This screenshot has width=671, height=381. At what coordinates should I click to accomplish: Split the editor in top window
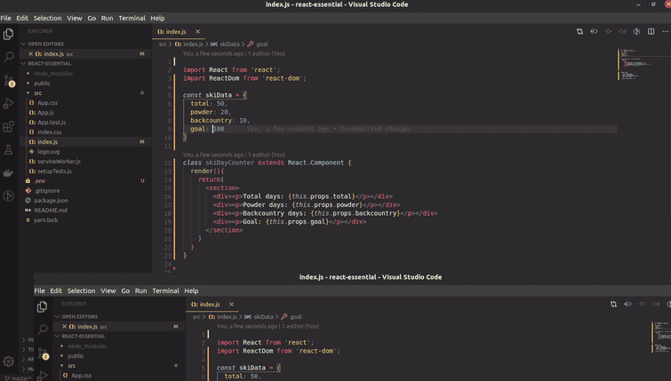(x=651, y=32)
